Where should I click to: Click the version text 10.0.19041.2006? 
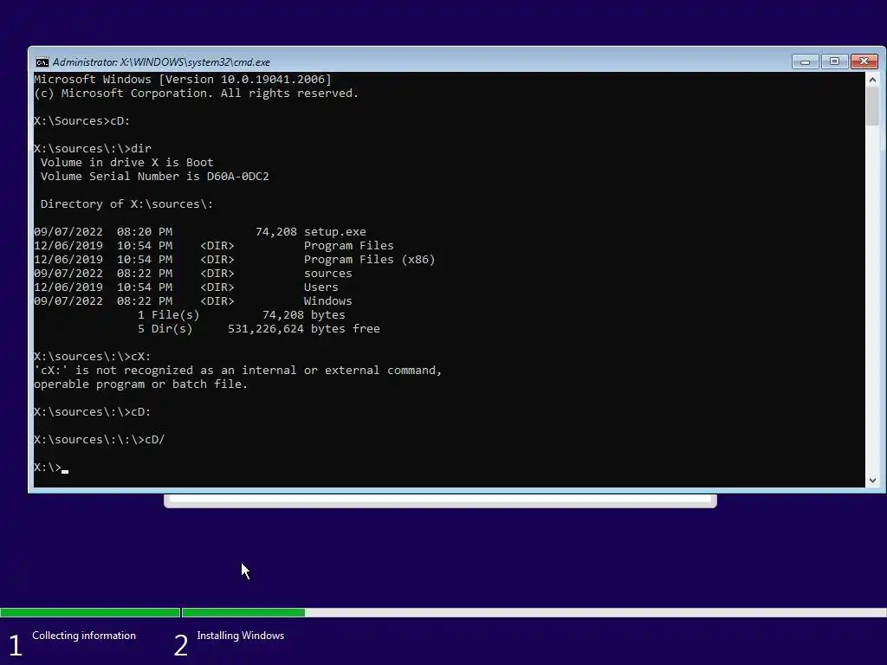(x=273, y=80)
